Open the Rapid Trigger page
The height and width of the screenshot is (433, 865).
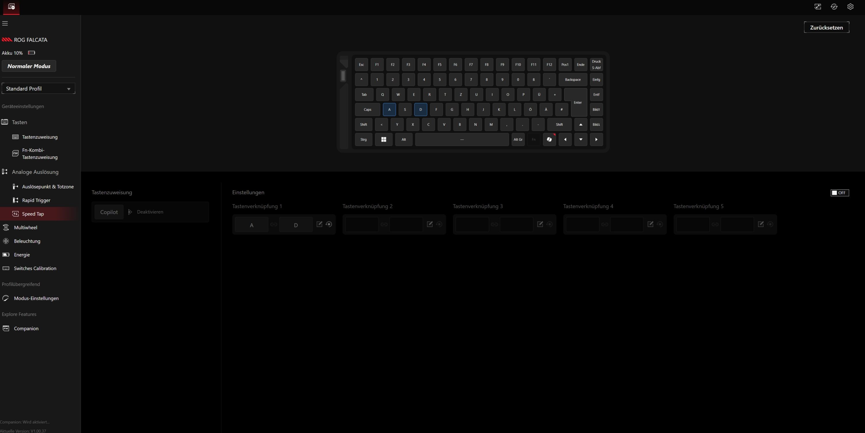36,200
